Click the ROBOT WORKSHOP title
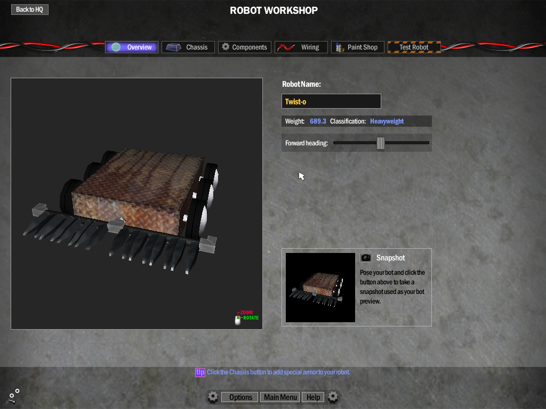The height and width of the screenshot is (409, 546). click(x=274, y=11)
